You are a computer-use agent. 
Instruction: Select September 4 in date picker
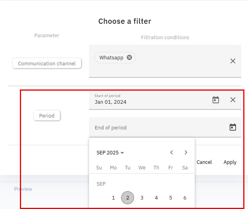156,198
